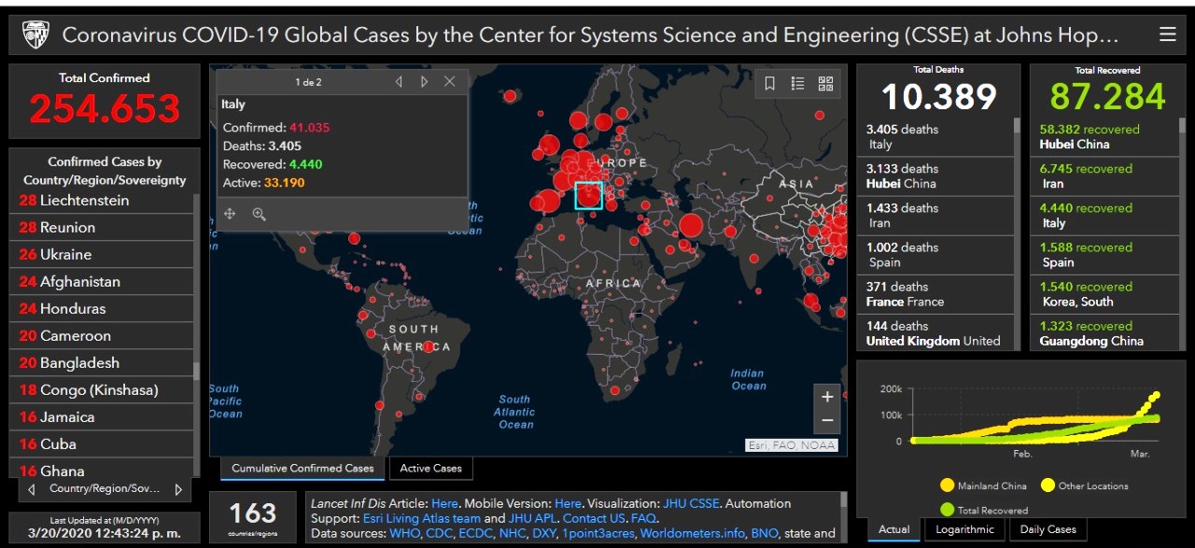Screen dimensions: 1195x548
Task: Zoom in on the map with plus
Action: 826,397
